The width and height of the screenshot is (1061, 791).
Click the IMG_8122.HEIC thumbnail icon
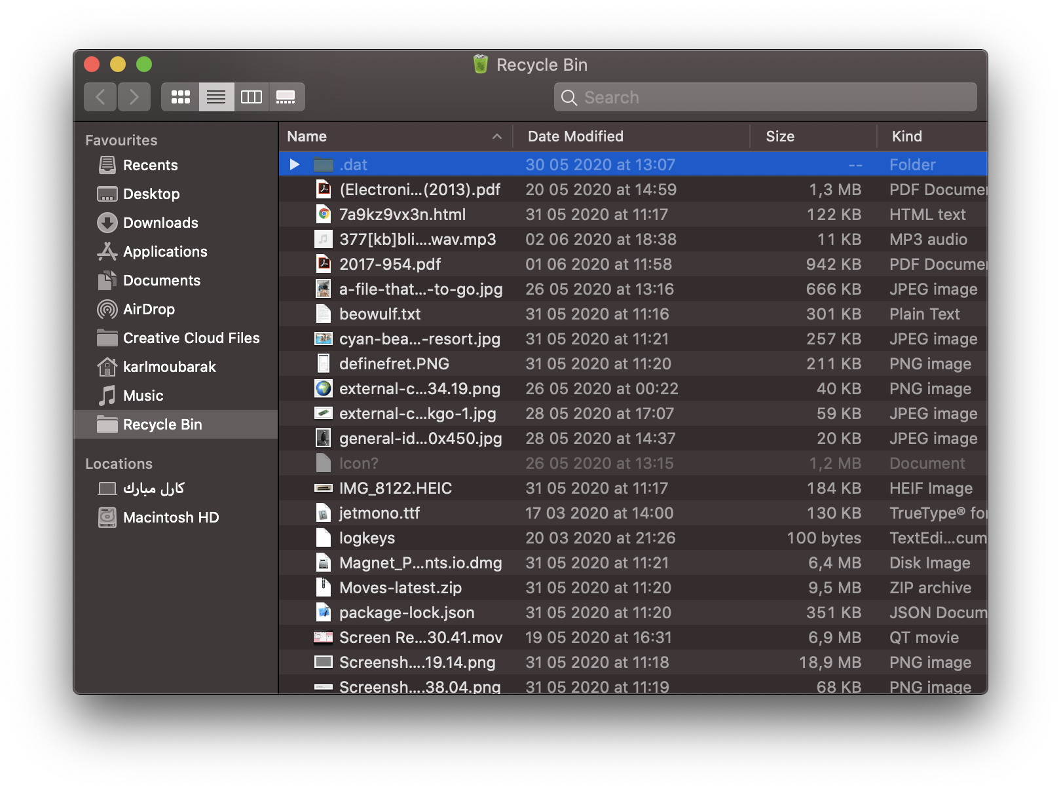pos(324,488)
